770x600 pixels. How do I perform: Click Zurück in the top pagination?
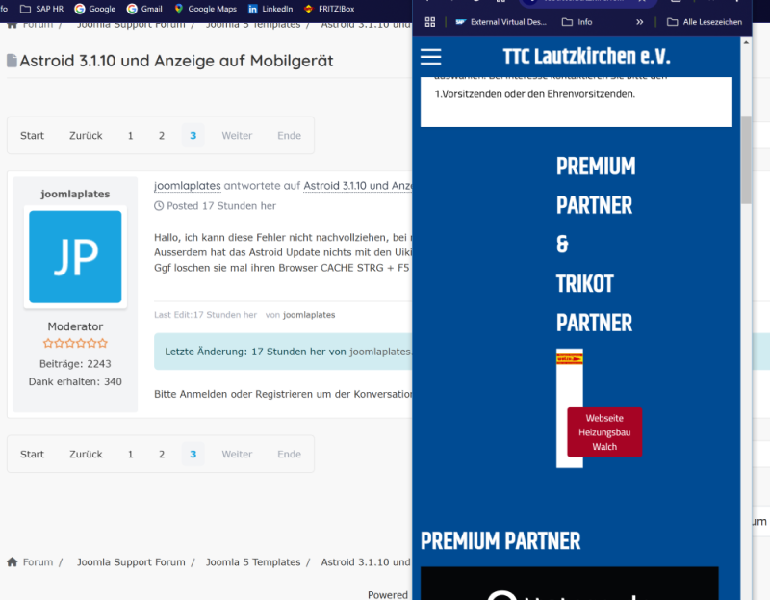pyautogui.click(x=86, y=136)
